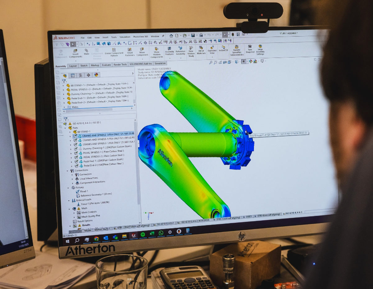Toggle the Pedal End-2 part checkbox icon
Image resolution: width=373 pixels, height=289 pixels.
[76, 166]
